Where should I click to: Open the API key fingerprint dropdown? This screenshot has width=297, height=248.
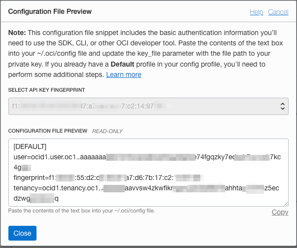pos(148,106)
